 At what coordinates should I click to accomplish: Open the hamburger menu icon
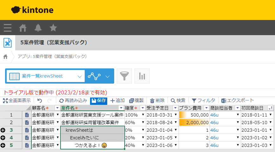[8, 28]
